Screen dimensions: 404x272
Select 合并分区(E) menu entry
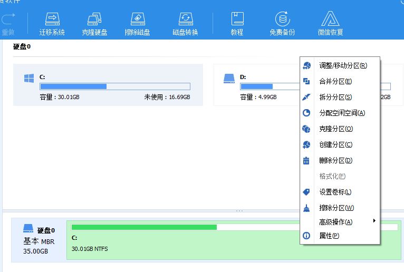click(x=340, y=81)
